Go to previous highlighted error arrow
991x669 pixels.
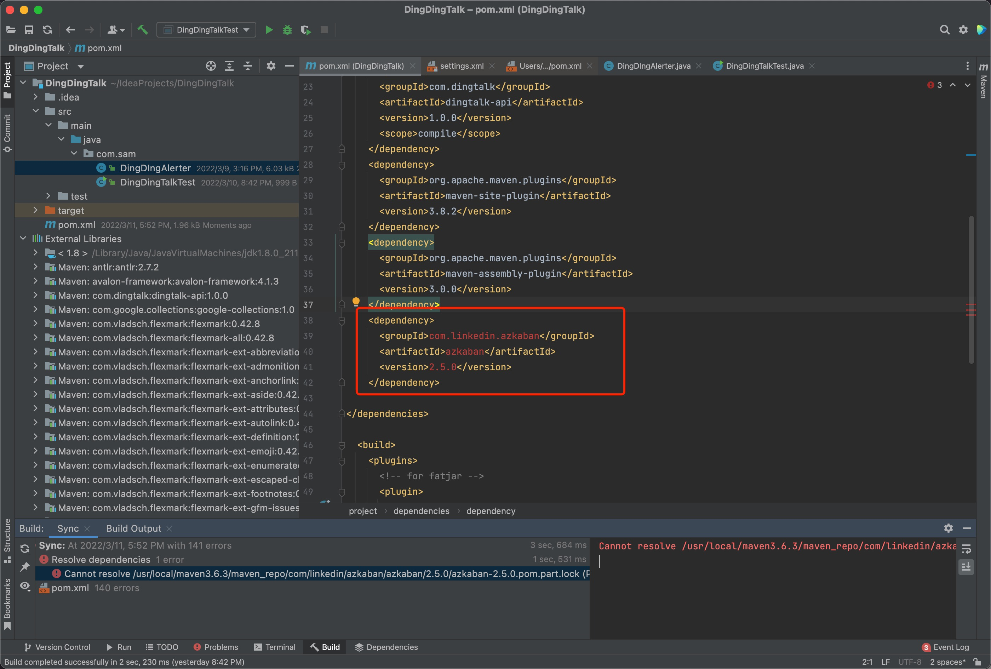[953, 85]
